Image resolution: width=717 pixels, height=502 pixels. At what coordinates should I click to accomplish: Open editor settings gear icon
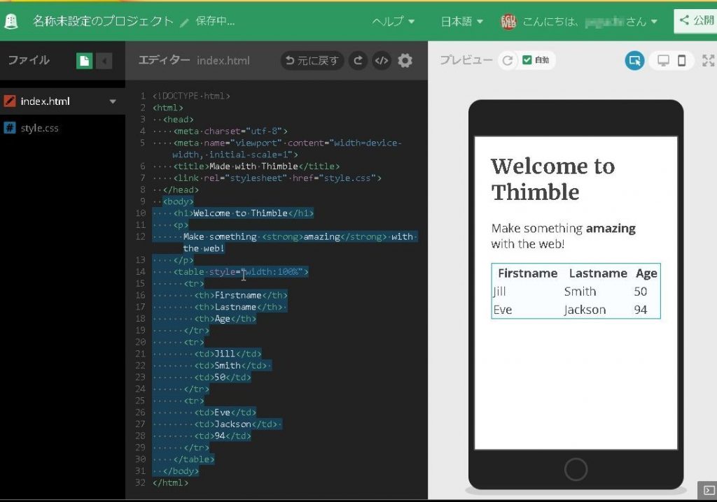[x=405, y=61]
